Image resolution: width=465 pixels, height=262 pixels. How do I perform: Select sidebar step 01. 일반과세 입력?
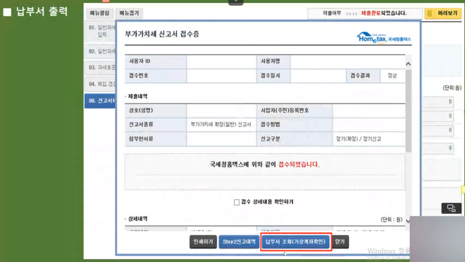(x=100, y=31)
